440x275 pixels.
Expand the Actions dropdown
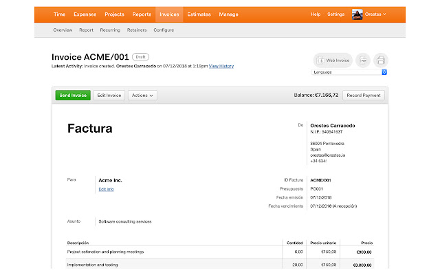coord(143,96)
